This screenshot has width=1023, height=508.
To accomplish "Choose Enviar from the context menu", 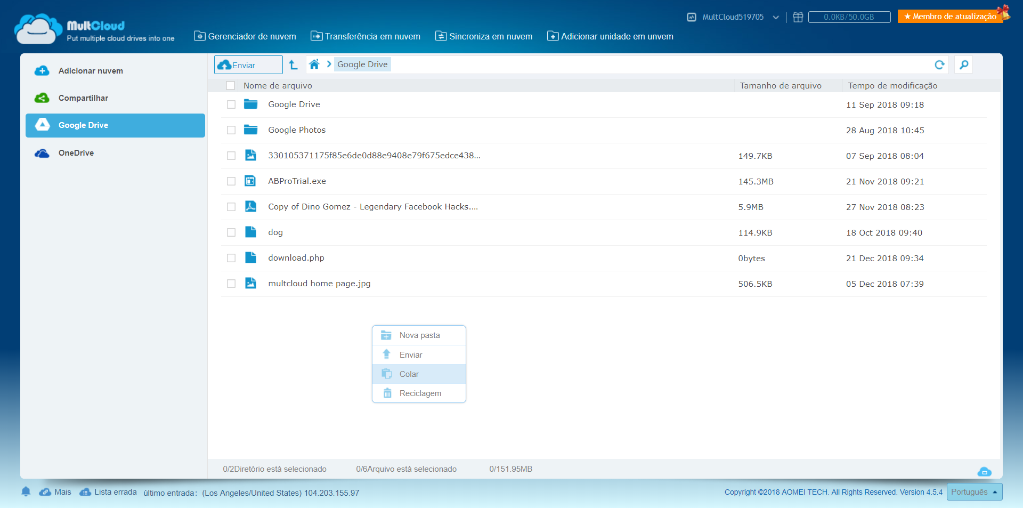I will coord(419,355).
